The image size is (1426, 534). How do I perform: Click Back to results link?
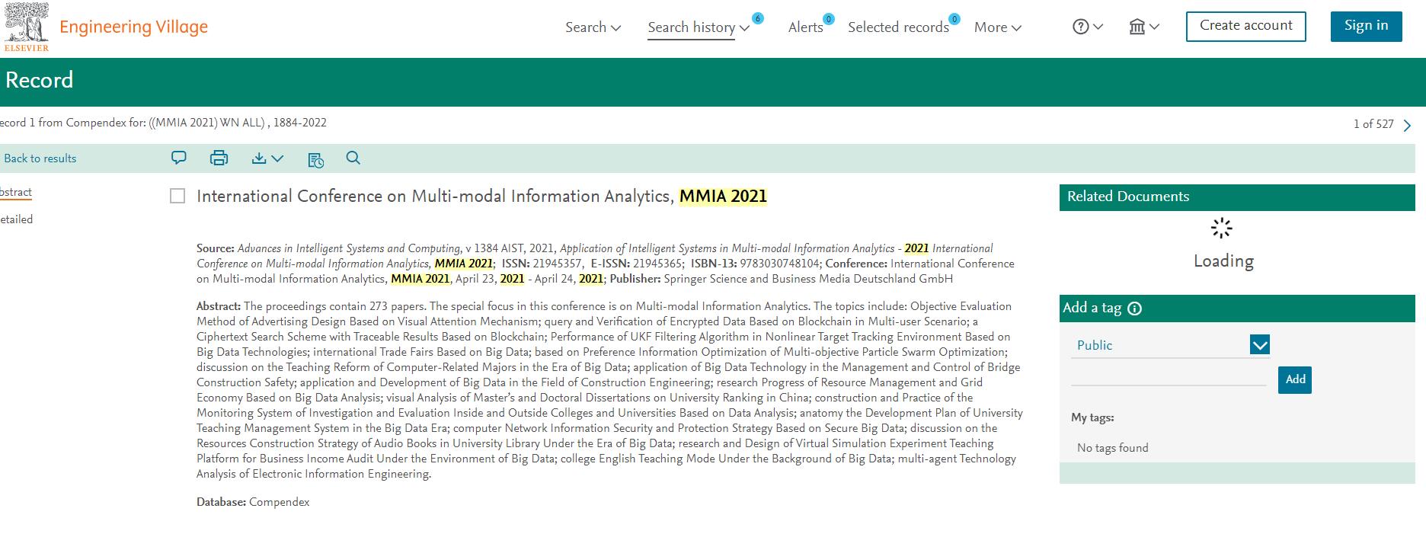pos(40,158)
